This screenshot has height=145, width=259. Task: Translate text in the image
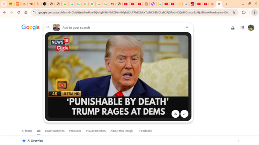pos(175,114)
